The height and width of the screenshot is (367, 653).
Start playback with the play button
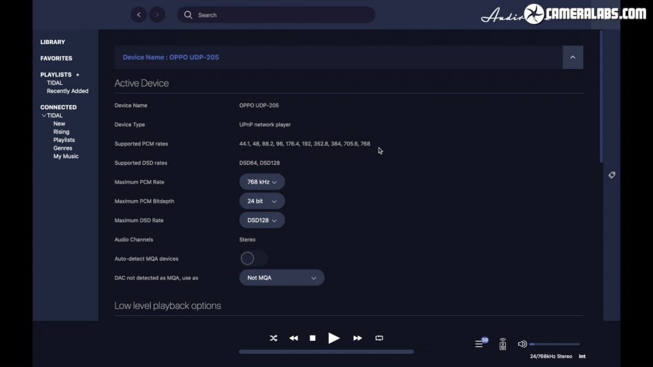334,338
